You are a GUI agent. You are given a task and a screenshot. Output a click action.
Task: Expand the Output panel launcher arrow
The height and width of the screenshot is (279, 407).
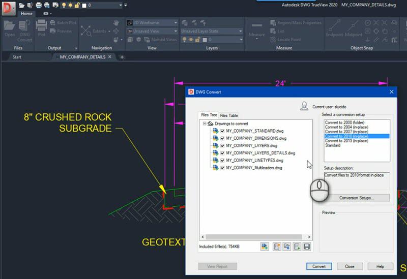point(76,48)
